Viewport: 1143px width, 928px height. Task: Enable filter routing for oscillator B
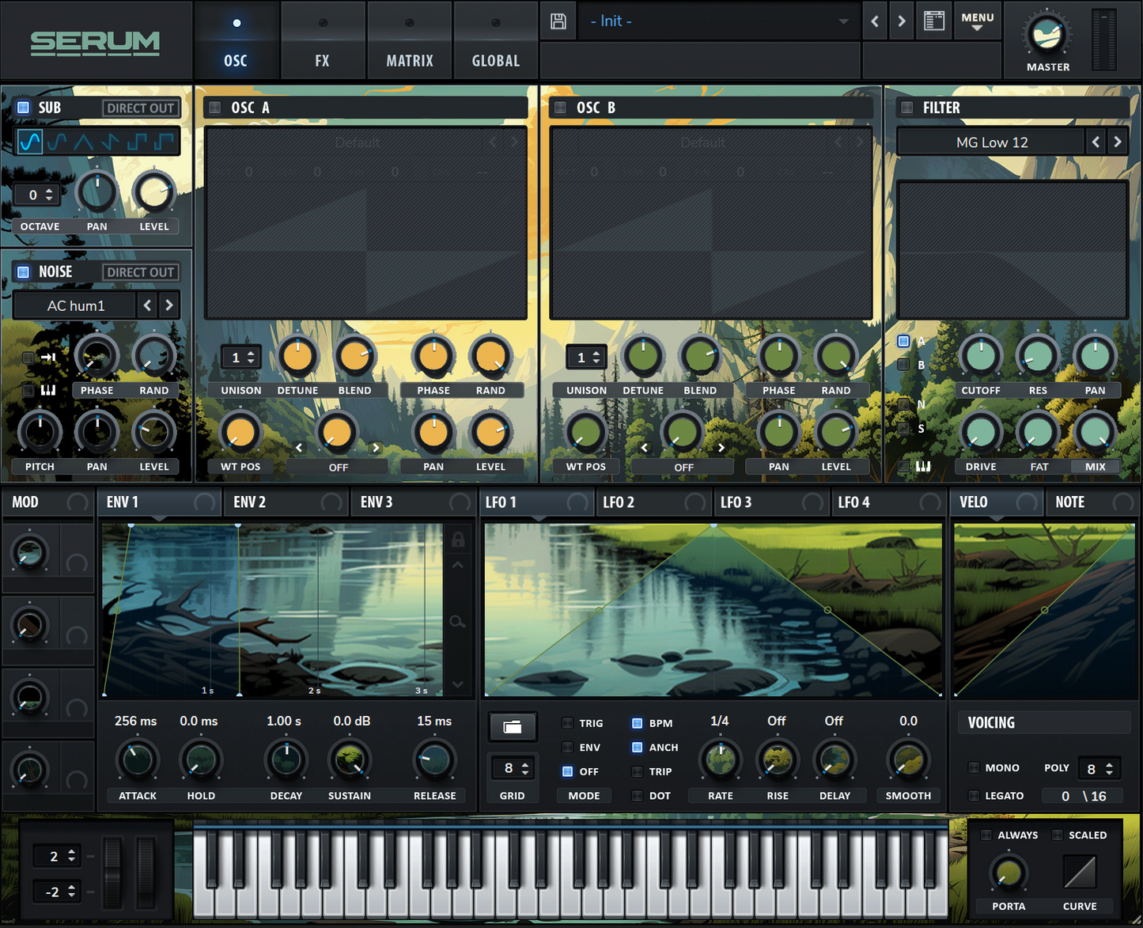pos(903,365)
